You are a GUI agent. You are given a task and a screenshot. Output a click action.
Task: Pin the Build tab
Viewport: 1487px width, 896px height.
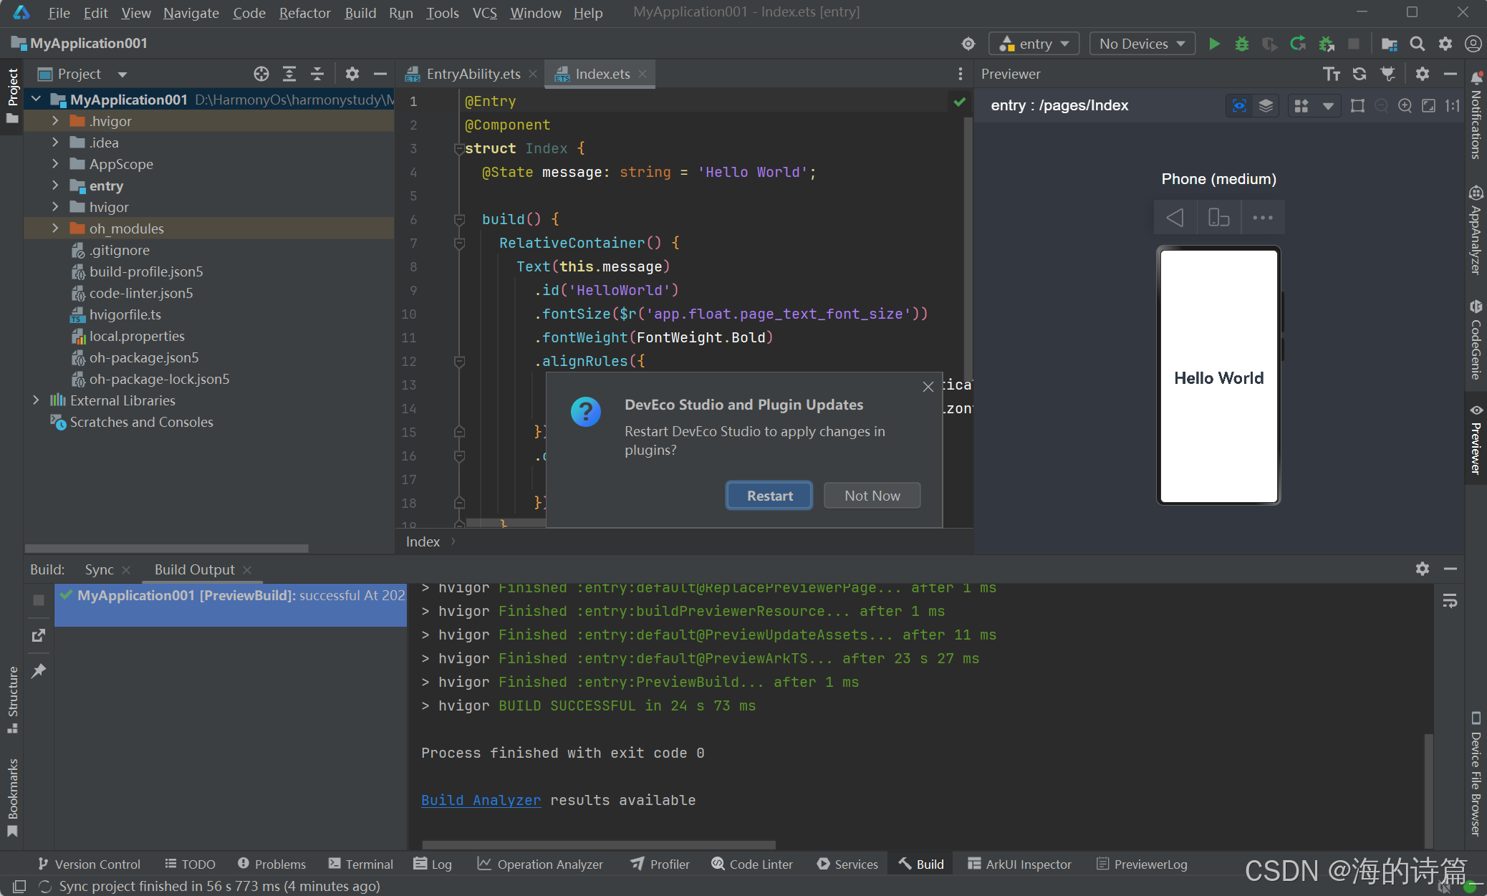(x=39, y=671)
